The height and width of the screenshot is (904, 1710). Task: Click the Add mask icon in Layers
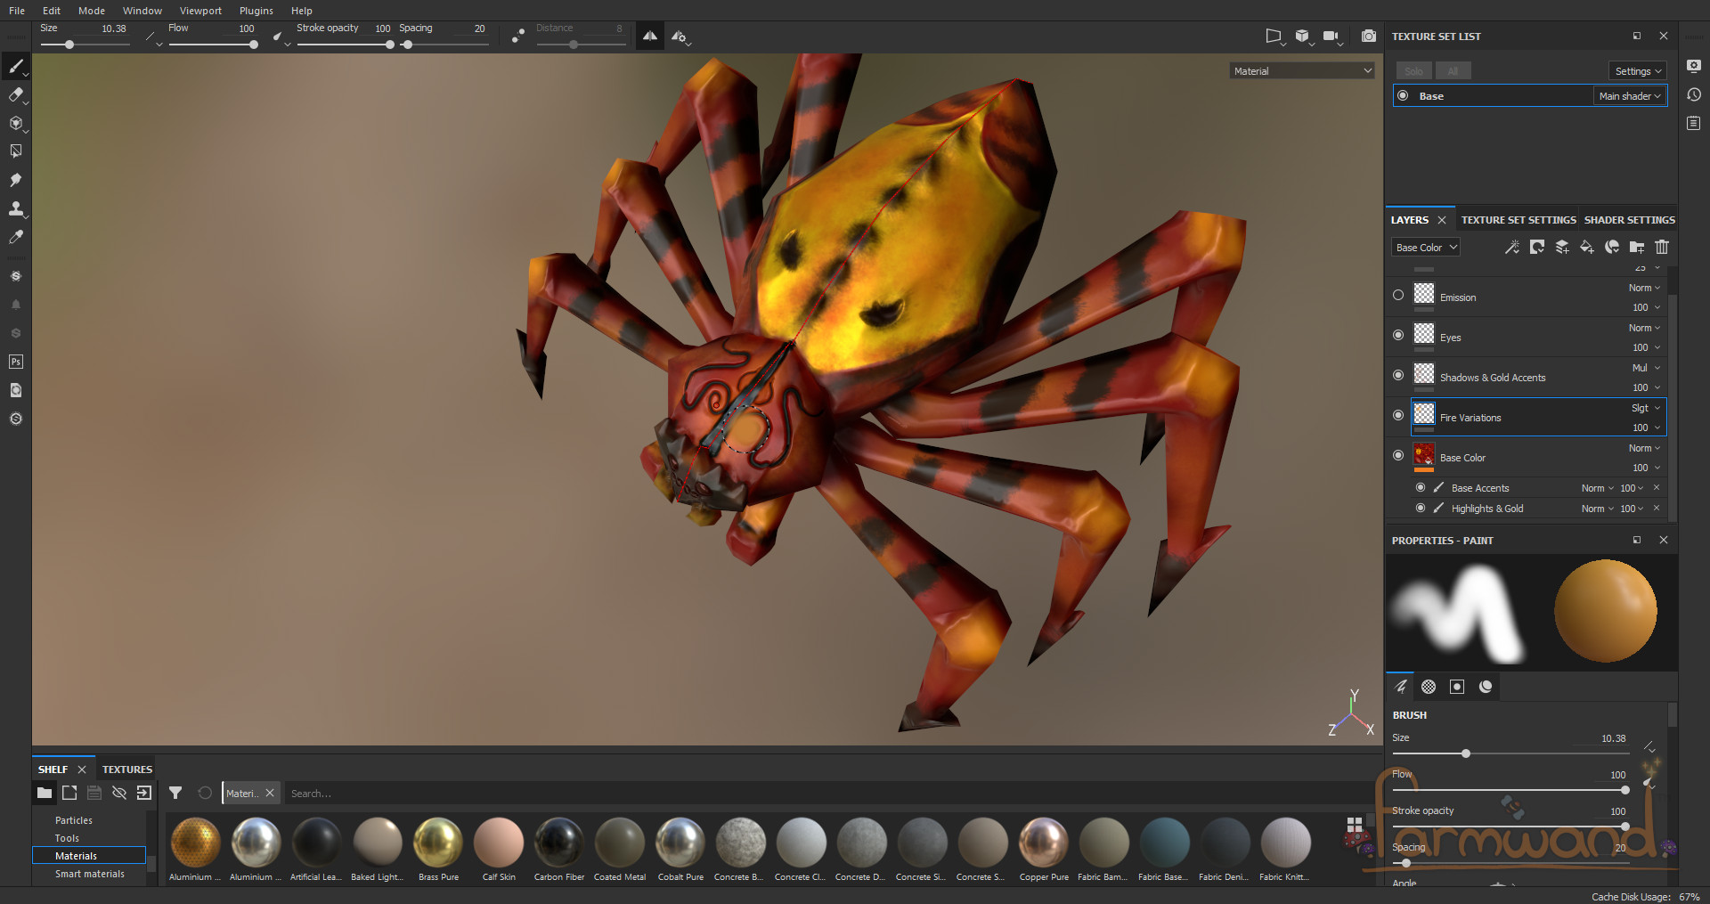click(x=1537, y=247)
